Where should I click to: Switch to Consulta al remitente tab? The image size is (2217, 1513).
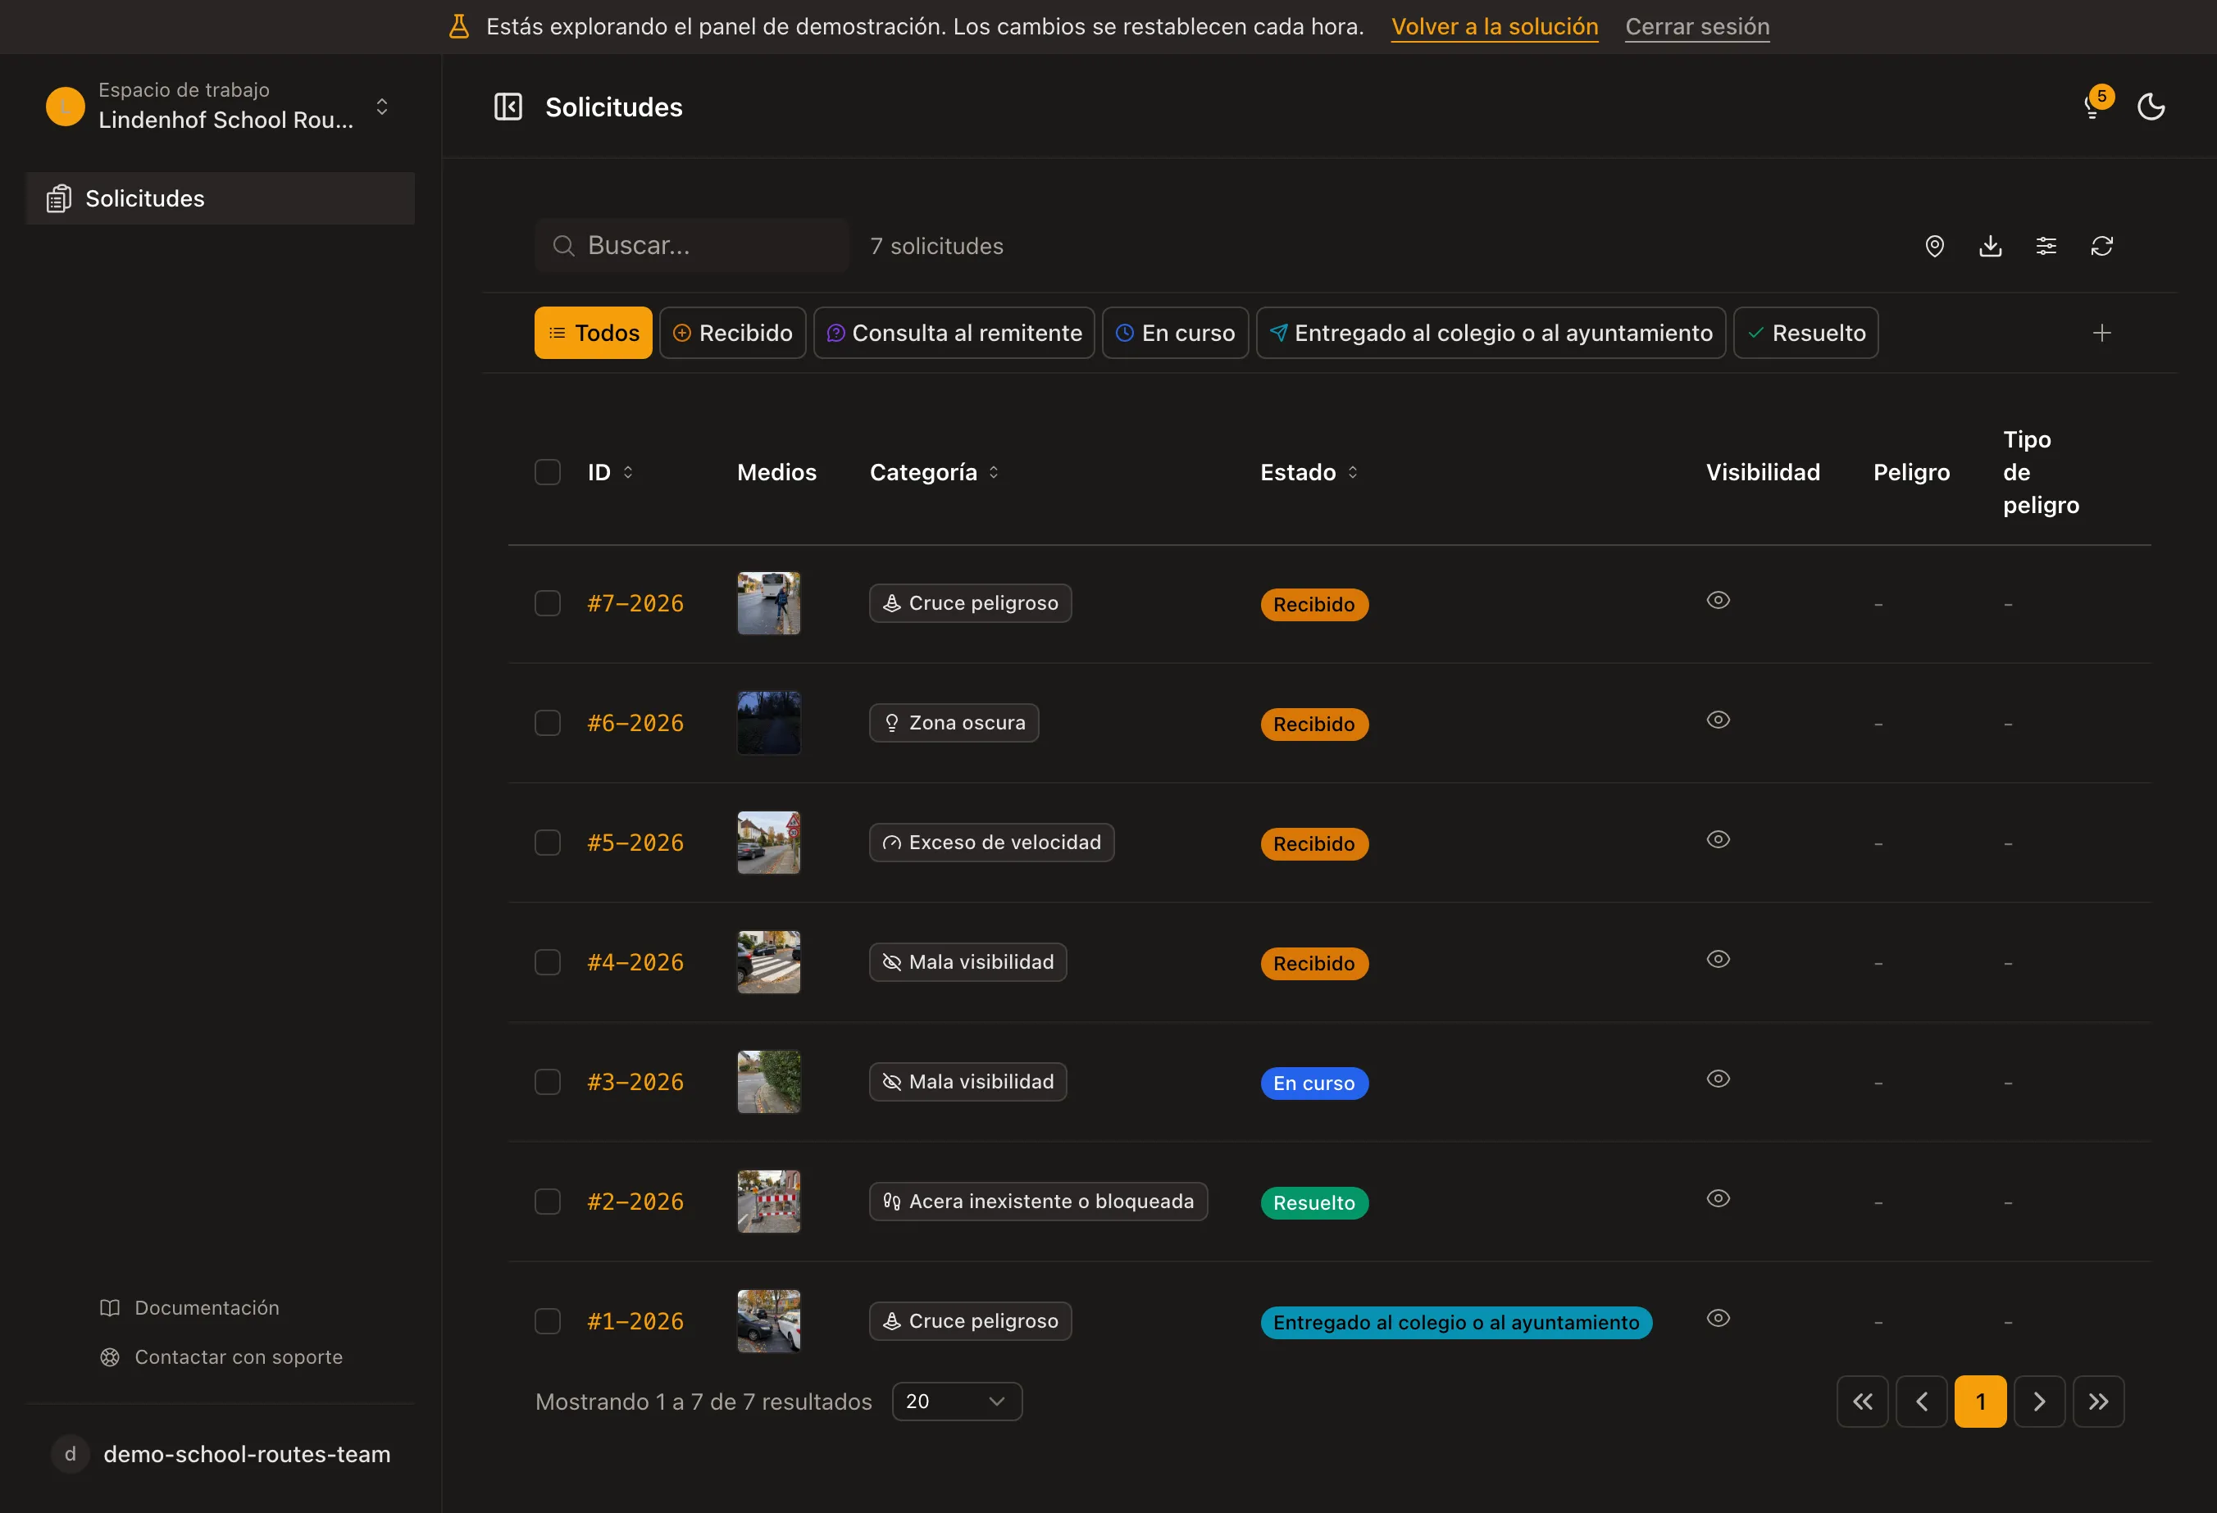(x=954, y=333)
